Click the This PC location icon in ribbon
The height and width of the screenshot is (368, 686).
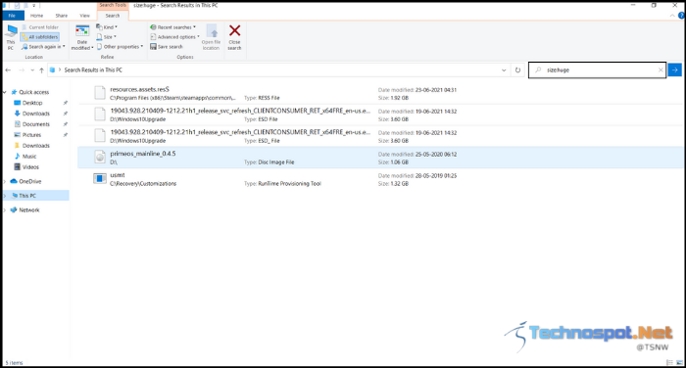click(11, 37)
